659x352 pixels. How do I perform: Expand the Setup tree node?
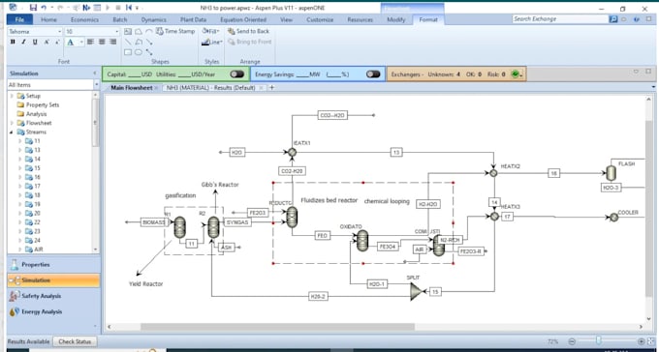click(12, 96)
